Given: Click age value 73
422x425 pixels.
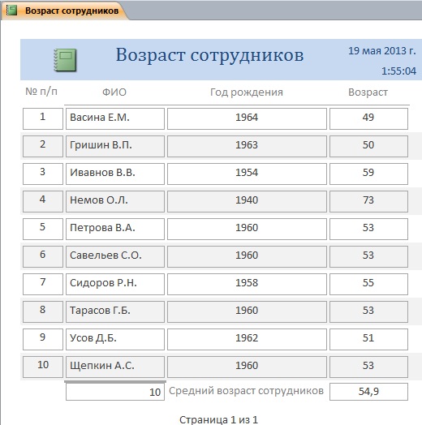Looking at the screenshot, I should pos(368,201).
